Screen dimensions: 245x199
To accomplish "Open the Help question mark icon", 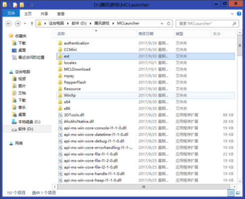I will (x=239, y=13).
